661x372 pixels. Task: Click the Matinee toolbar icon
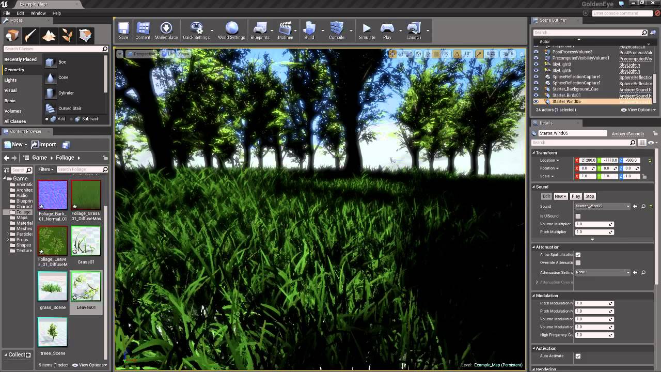(285, 31)
